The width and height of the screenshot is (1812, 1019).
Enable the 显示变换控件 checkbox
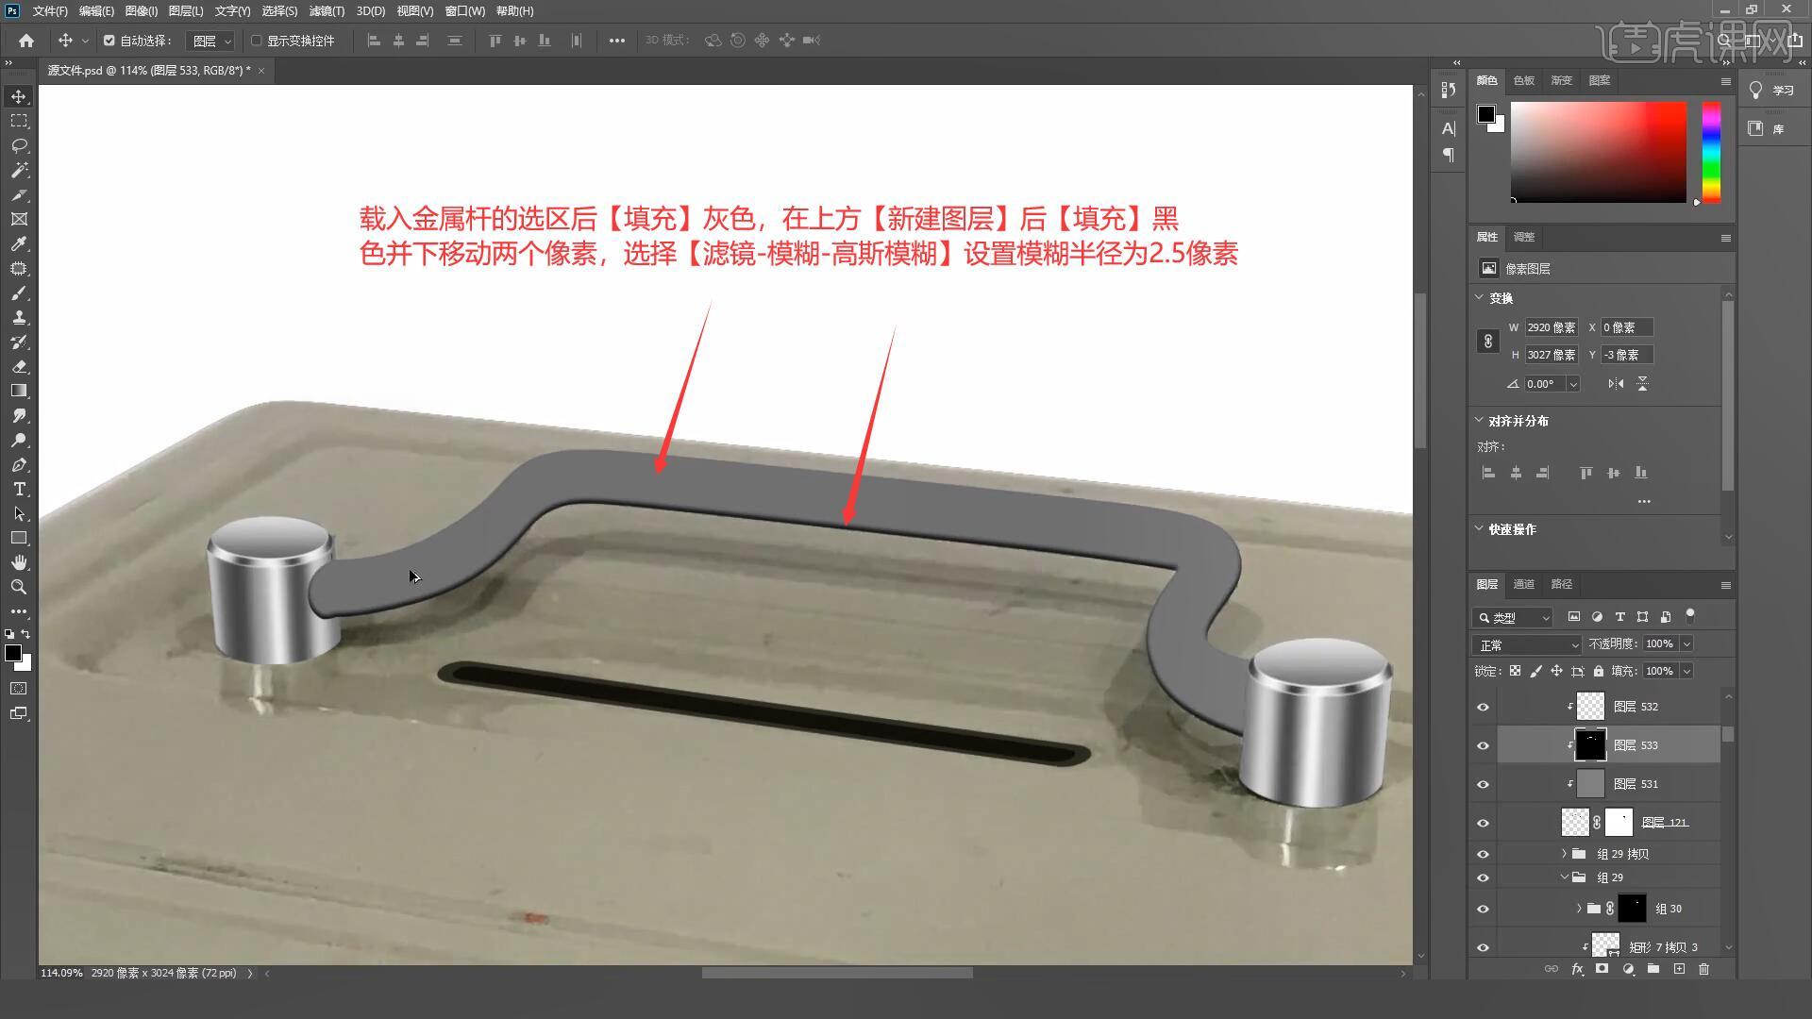pyautogui.click(x=257, y=41)
